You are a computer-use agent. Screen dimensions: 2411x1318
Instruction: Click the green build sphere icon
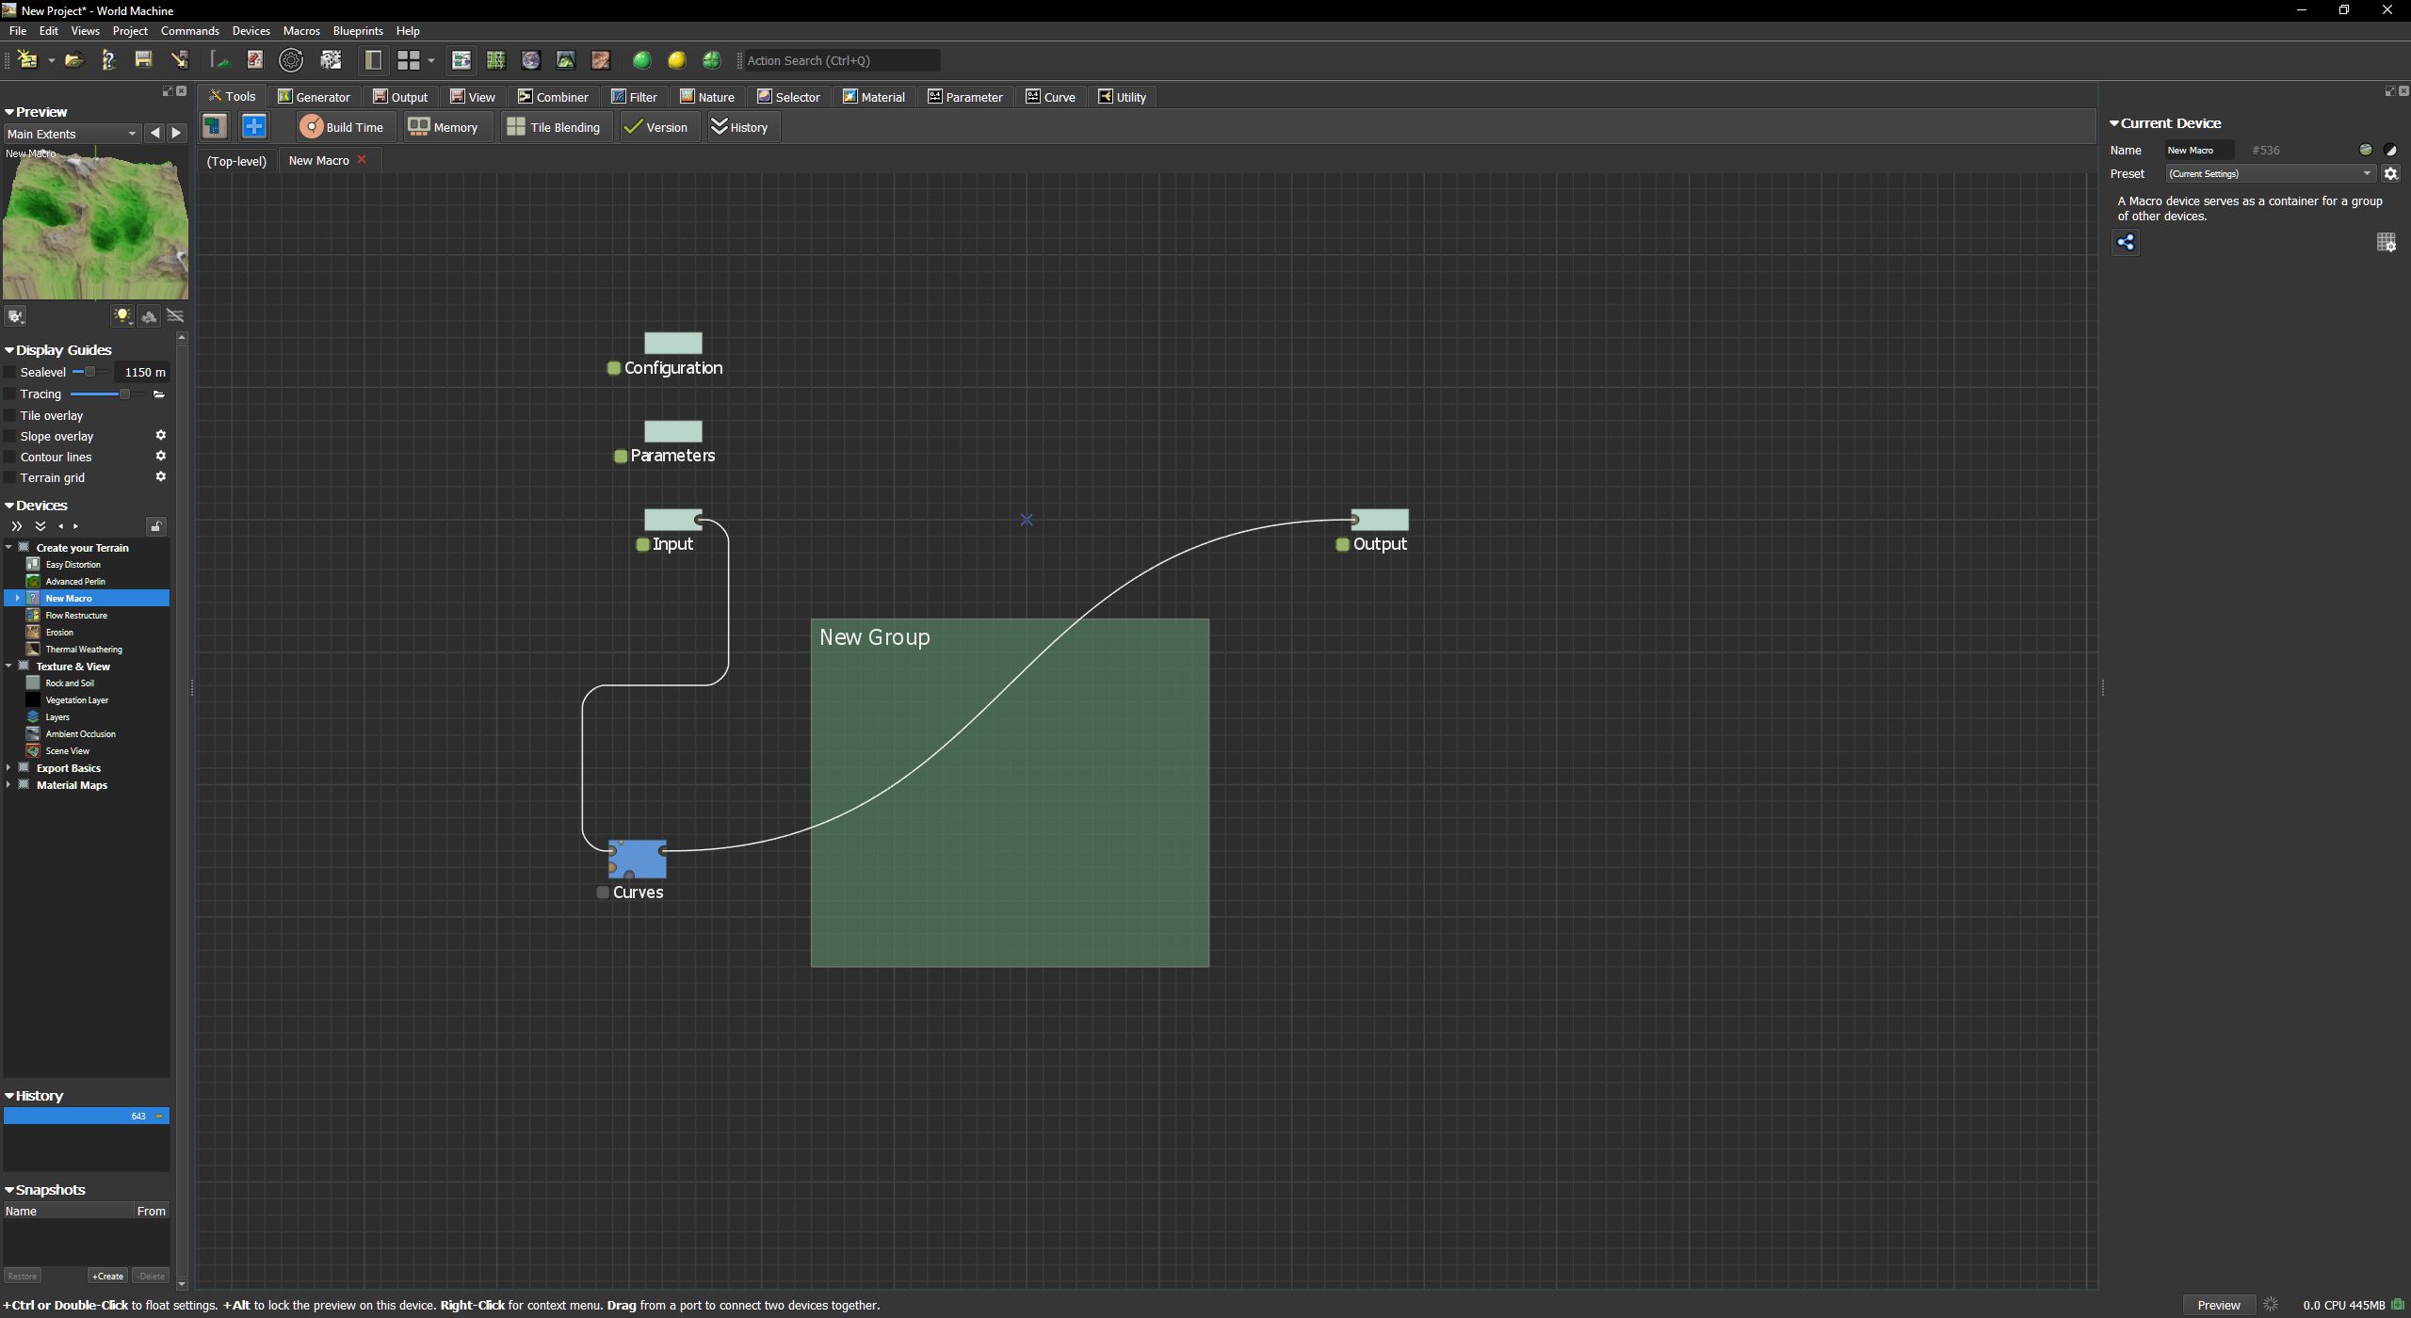(641, 60)
